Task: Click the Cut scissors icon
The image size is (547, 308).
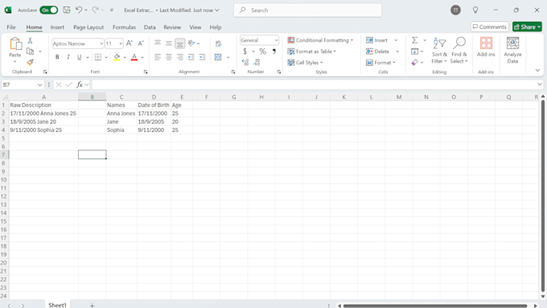Action: coord(30,40)
